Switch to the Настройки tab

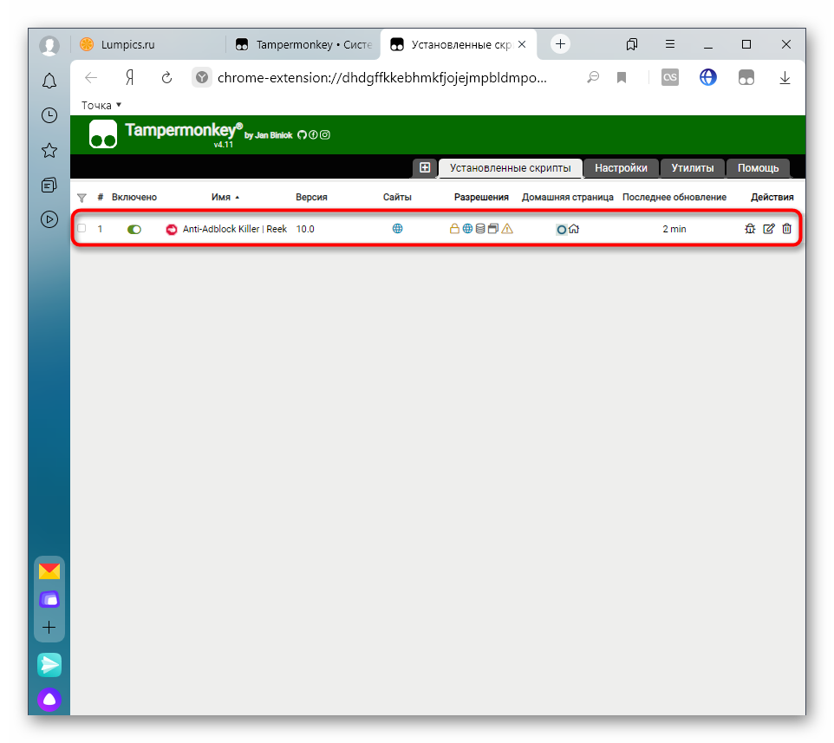click(621, 168)
